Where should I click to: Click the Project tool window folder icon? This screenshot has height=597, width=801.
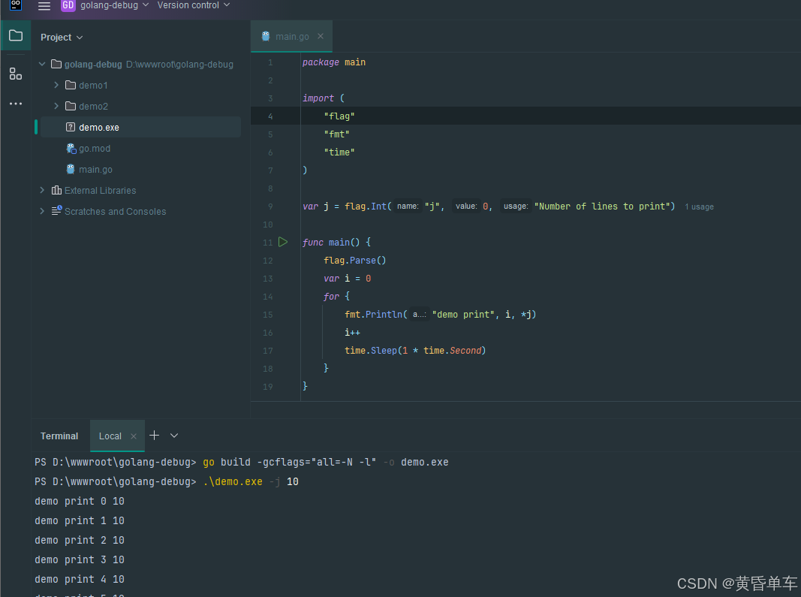(16, 35)
